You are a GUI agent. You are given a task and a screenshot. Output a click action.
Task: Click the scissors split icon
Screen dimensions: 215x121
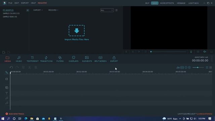(30, 67)
